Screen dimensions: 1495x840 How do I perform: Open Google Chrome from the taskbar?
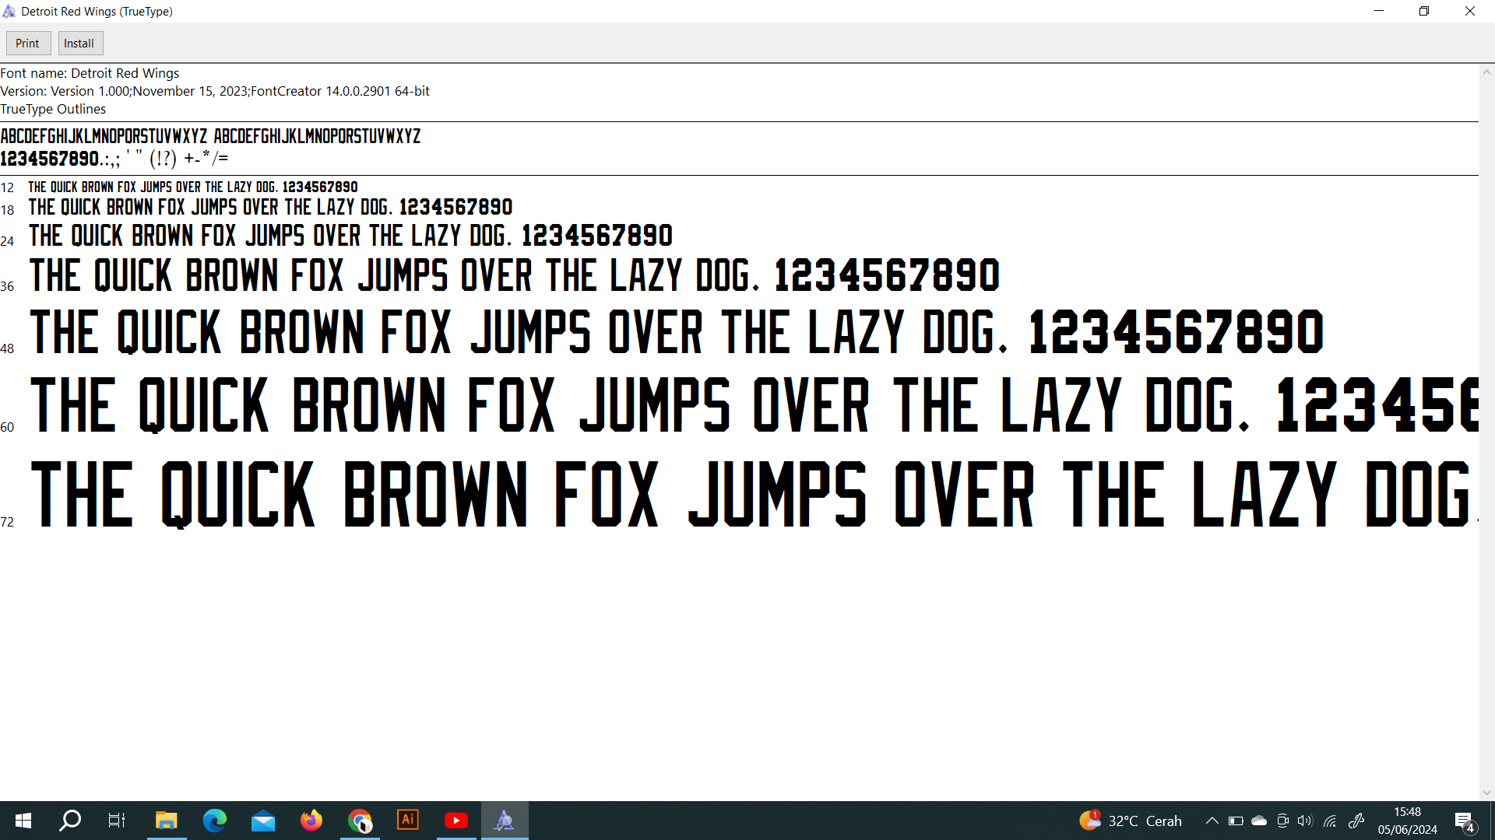[360, 821]
